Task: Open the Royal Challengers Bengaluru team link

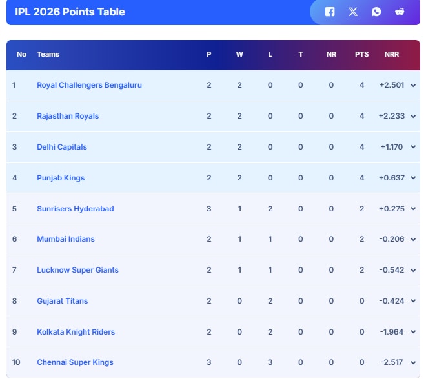Action: click(x=89, y=85)
